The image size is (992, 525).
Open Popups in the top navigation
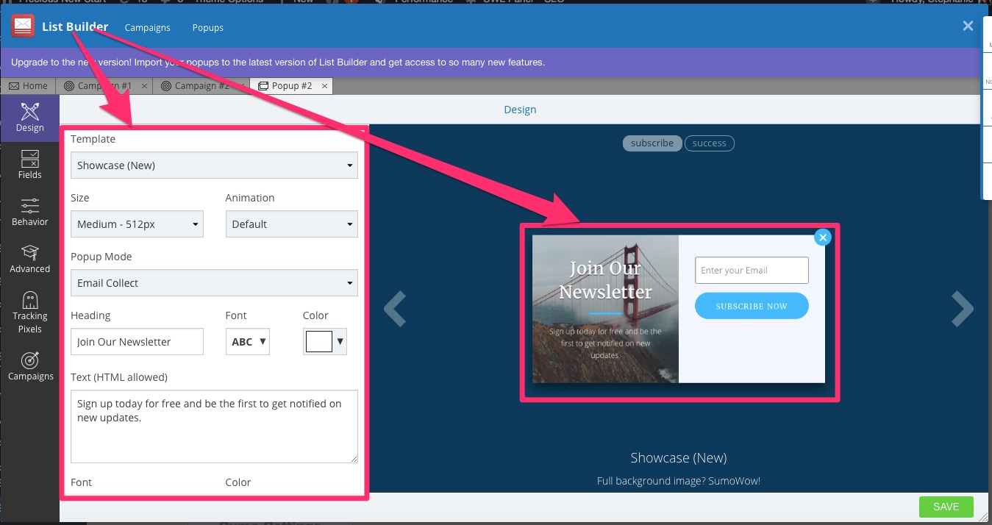[x=208, y=28]
